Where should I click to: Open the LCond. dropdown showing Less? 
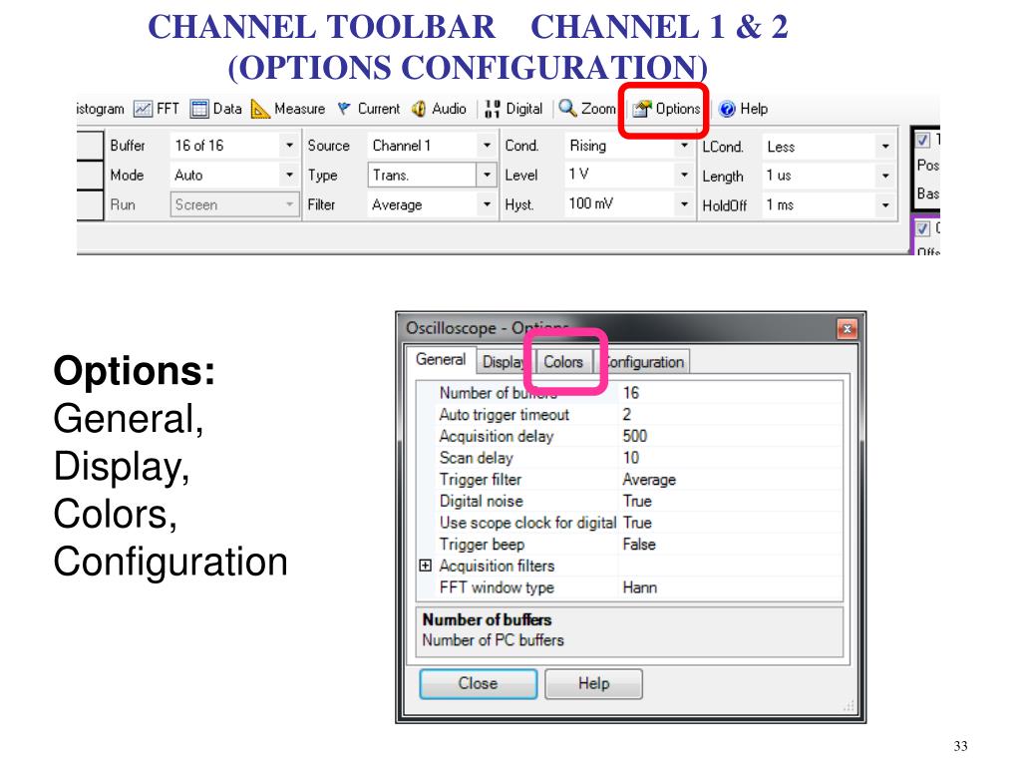point(828,147)
